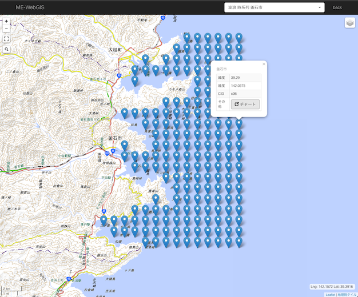This screenshot has width=358, height=297.
Task: Open the 地理院タイル attribution link
Action: click(x=347, y=295)
